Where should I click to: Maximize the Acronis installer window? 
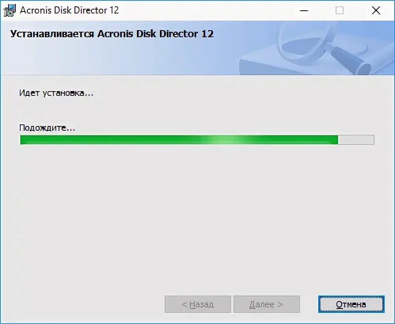tap(340, 10)
